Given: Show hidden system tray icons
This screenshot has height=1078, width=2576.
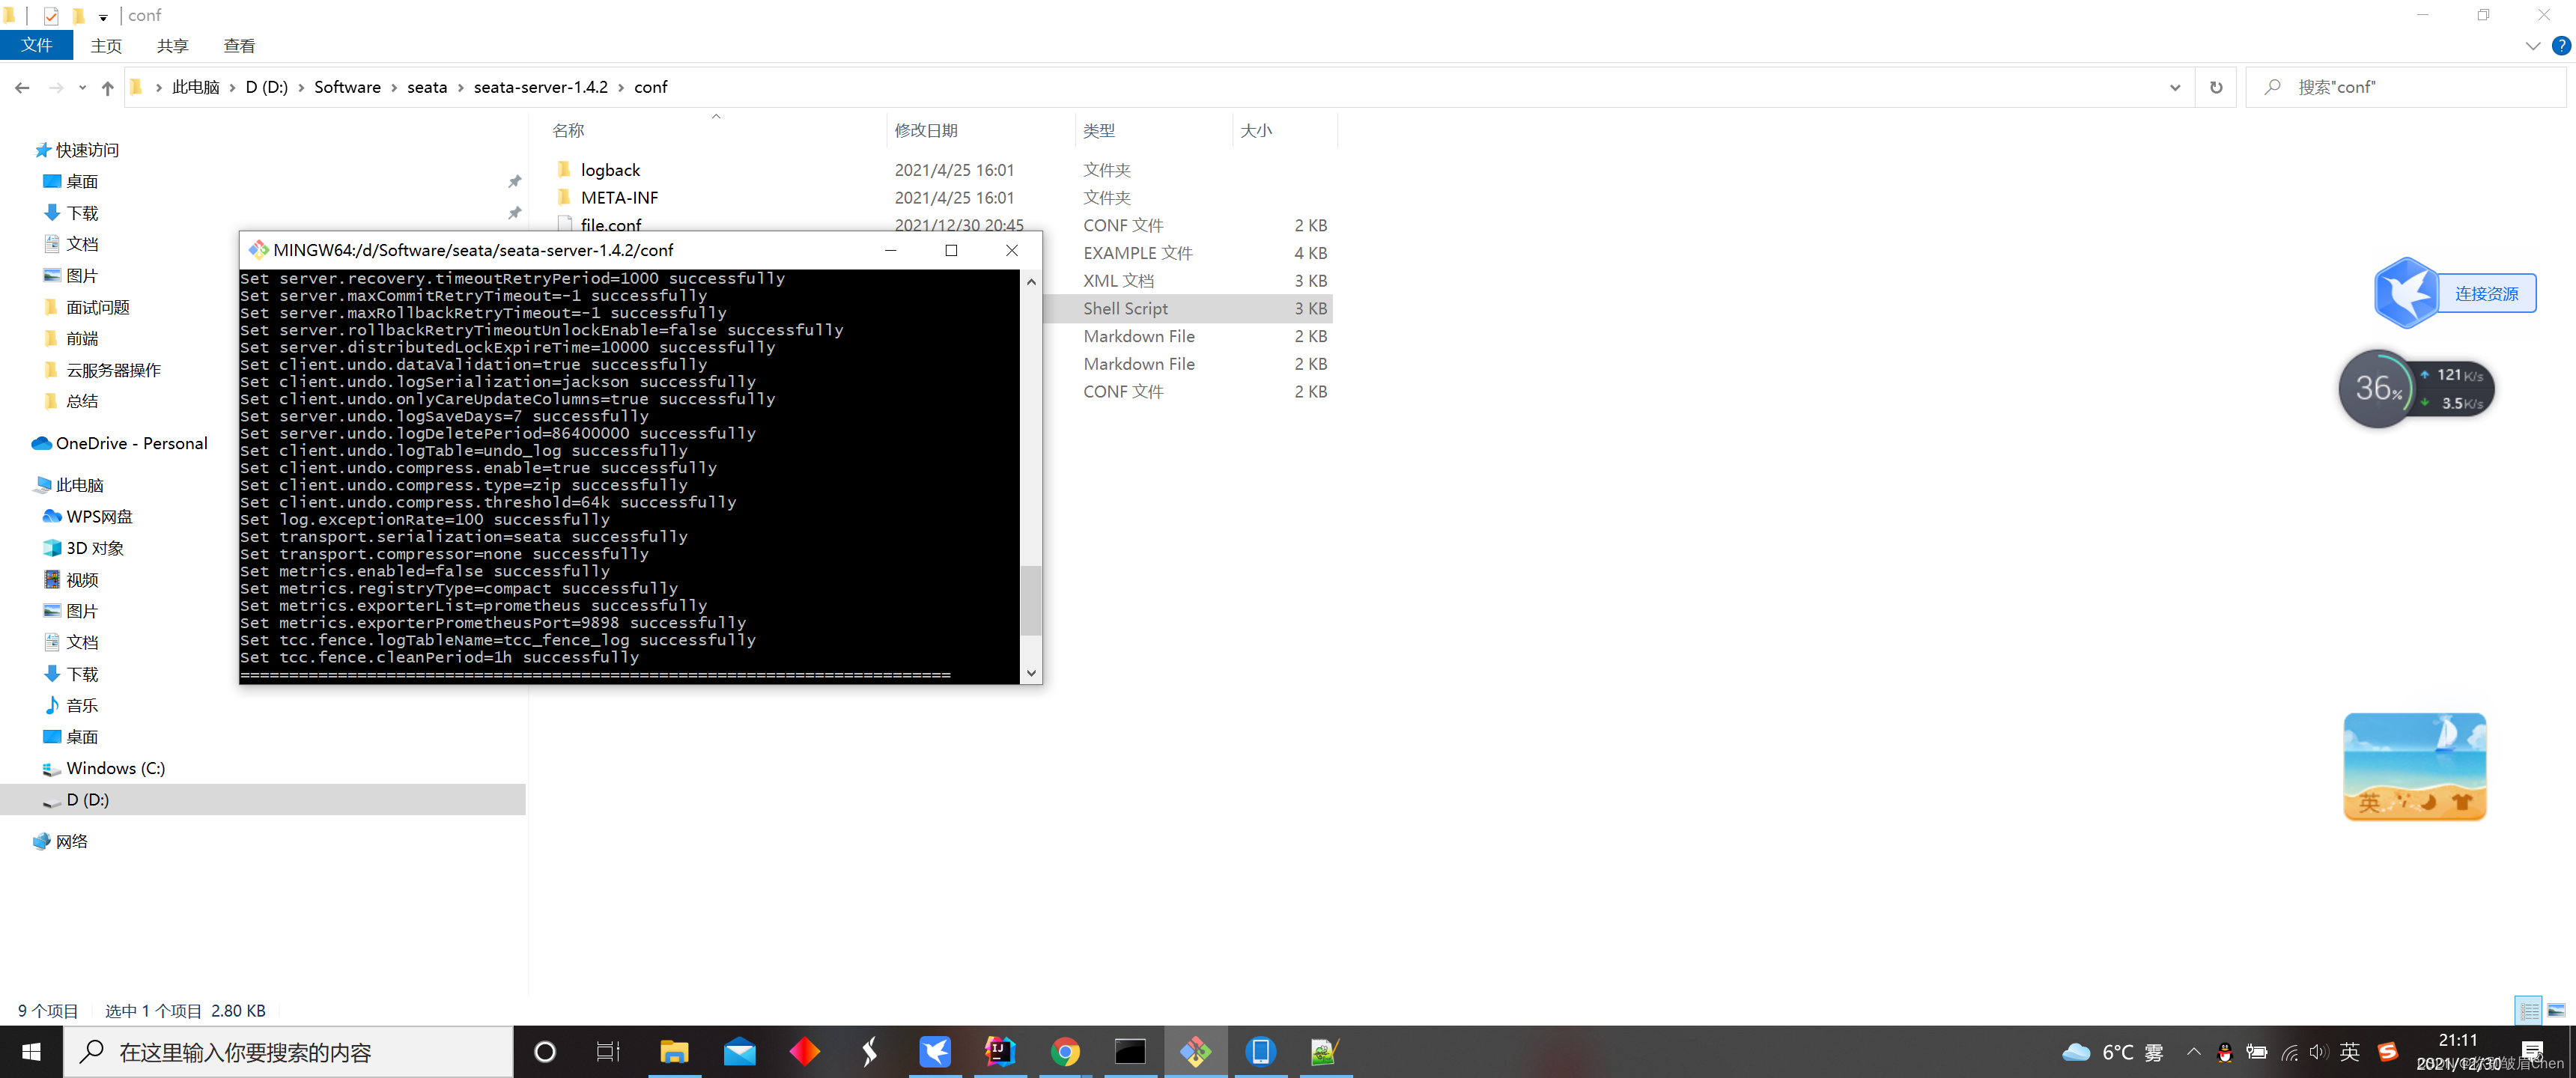Looking at the screenshot, I should (2193, 1051).
